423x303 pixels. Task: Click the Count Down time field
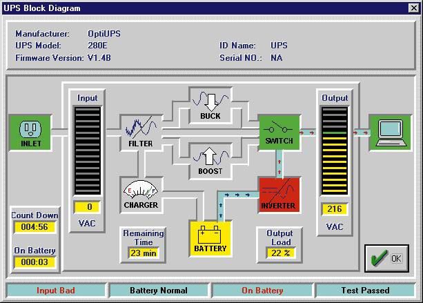[x=35, y=226]
